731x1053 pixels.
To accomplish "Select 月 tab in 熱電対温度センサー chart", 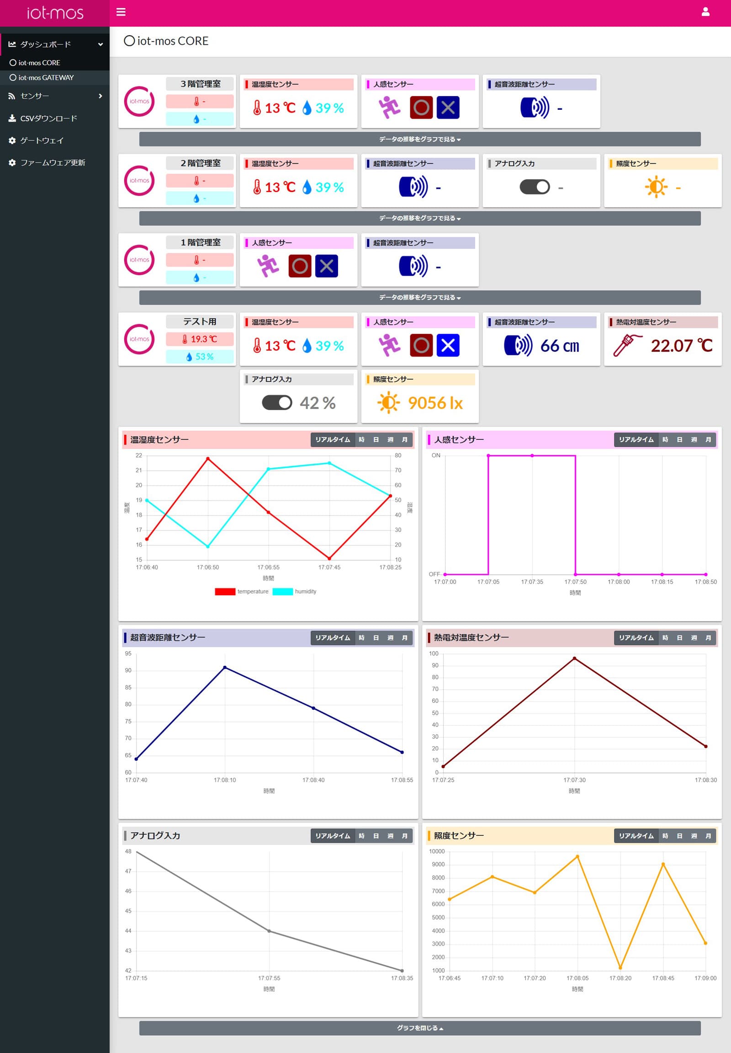I will tap(709, 638).
